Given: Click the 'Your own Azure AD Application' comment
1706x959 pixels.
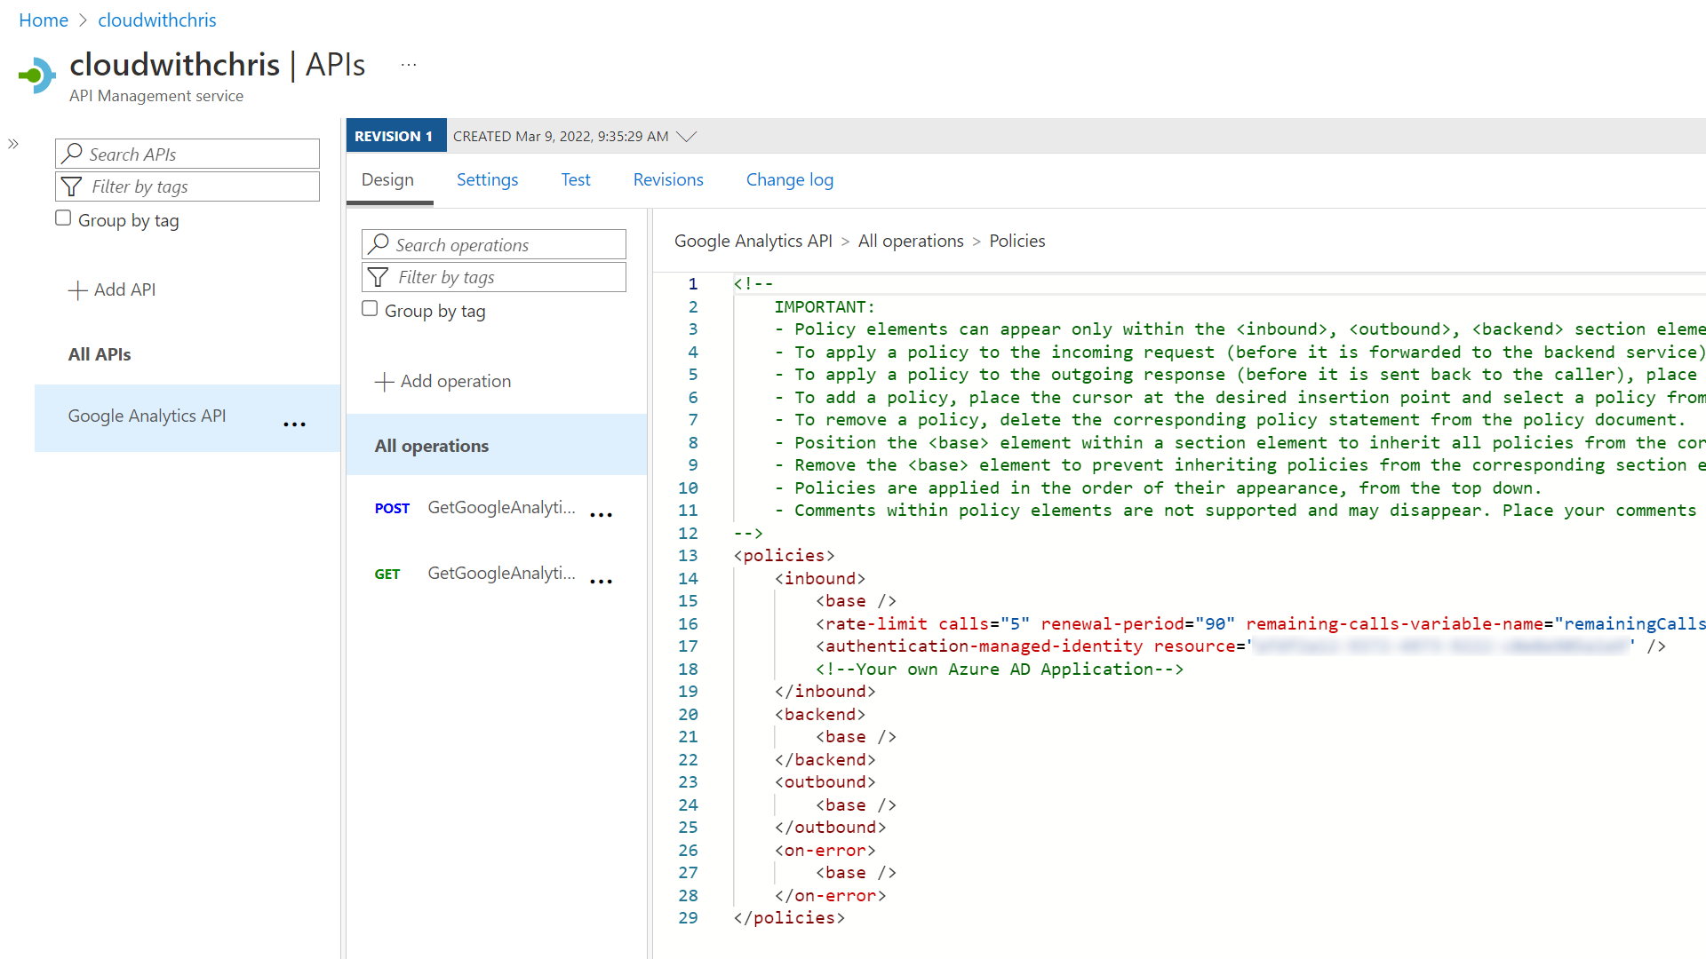Looking at the screenshot, I should [1000, 670].
